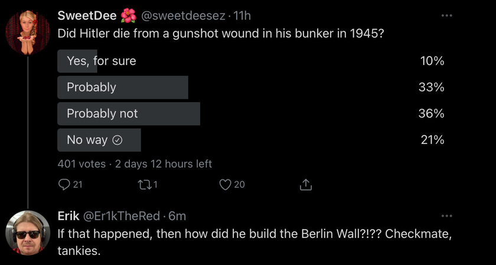Open more options dots on SweetDee's tweet

[447, 15]
